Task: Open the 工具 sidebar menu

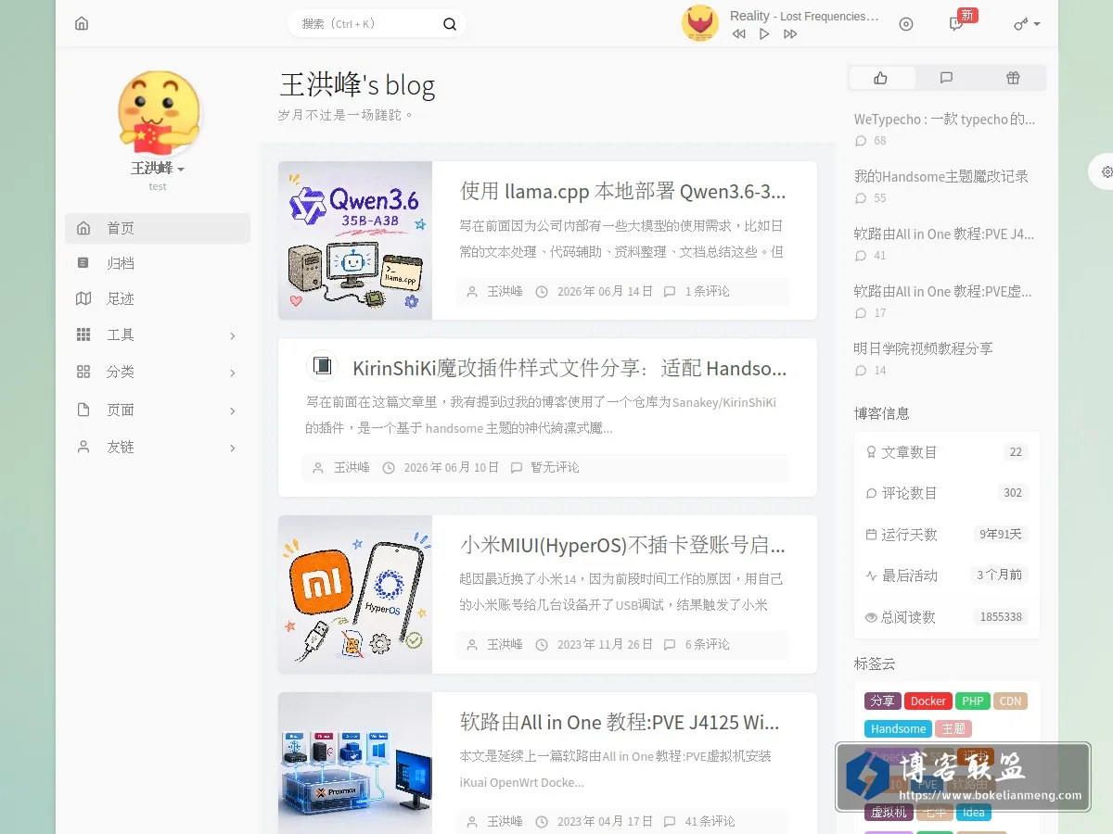Action: coord(158,335)
